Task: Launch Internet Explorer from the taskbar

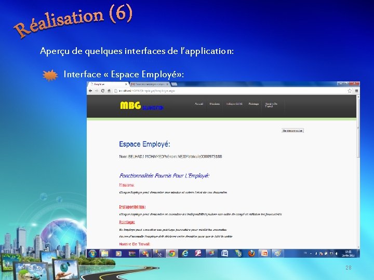Action: click(x=185, y=254)
